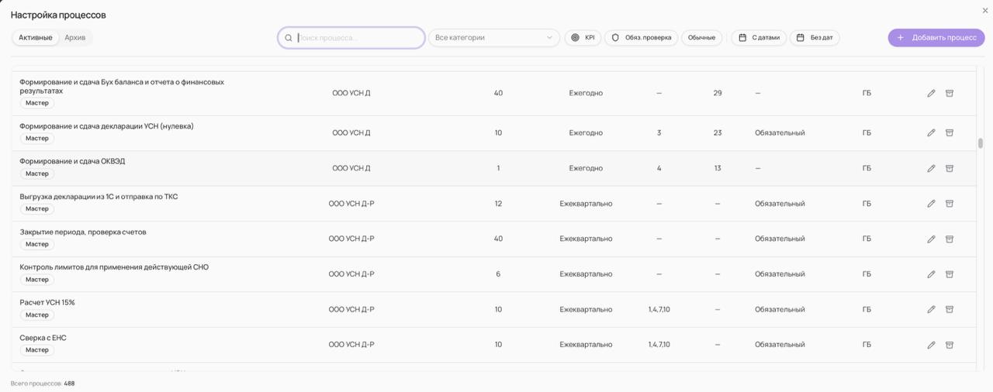993x392 pixels.
Task: Edit the Контроль лимитов process row
Action: click(931, 274)
